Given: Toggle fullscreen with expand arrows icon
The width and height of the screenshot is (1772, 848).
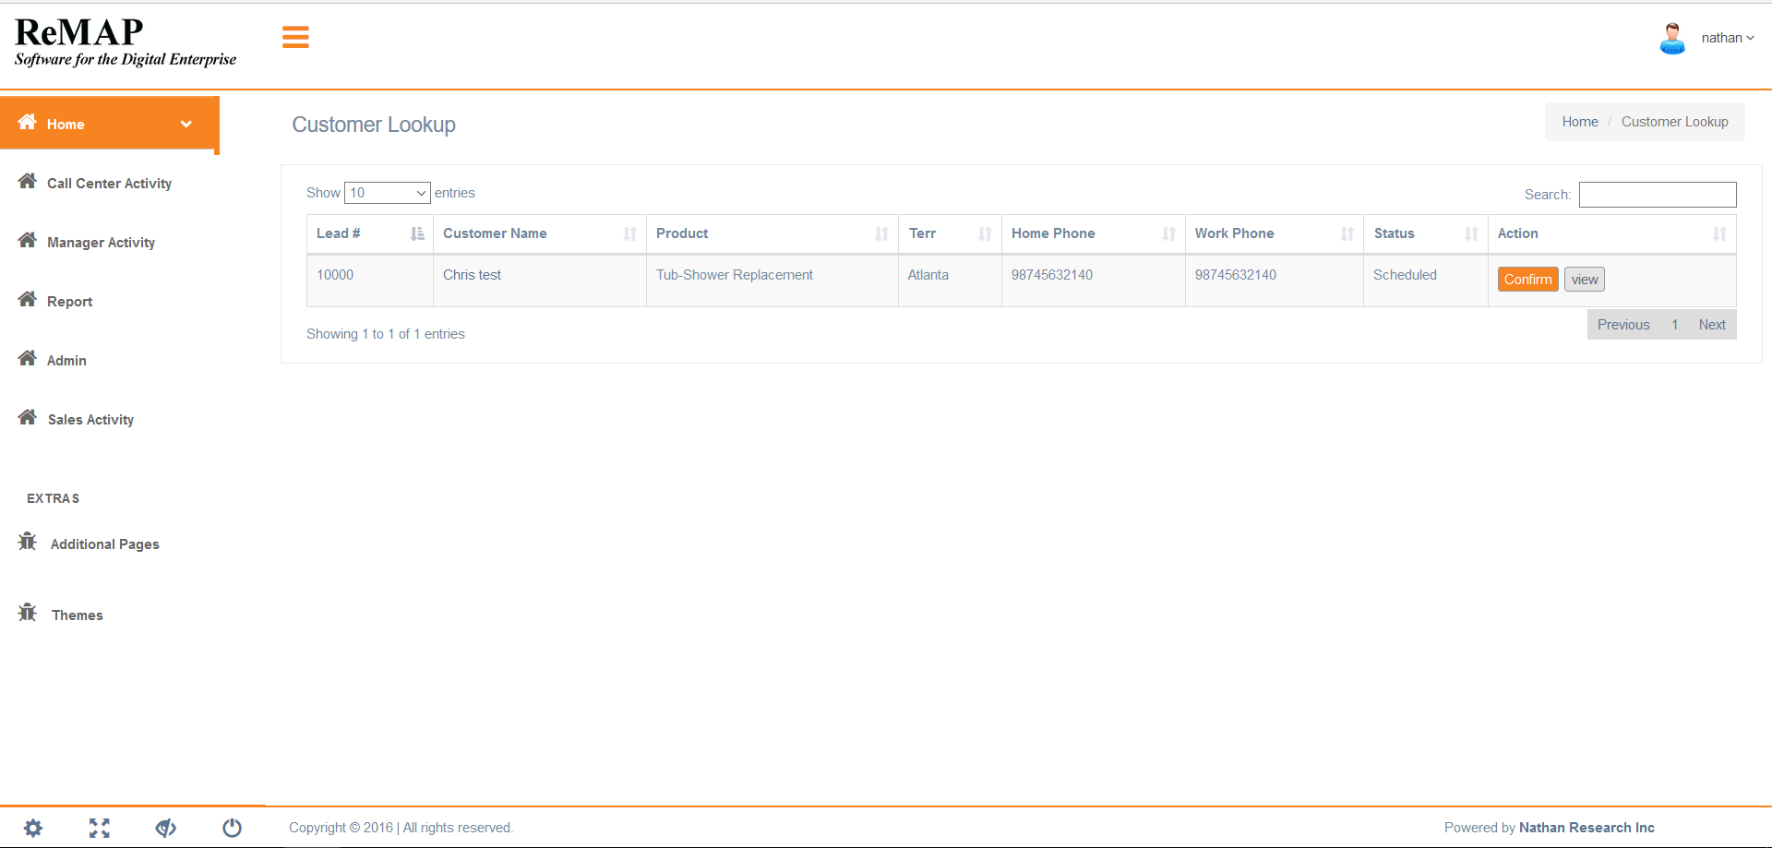Looking at the screenshot, I should (100, 828).
